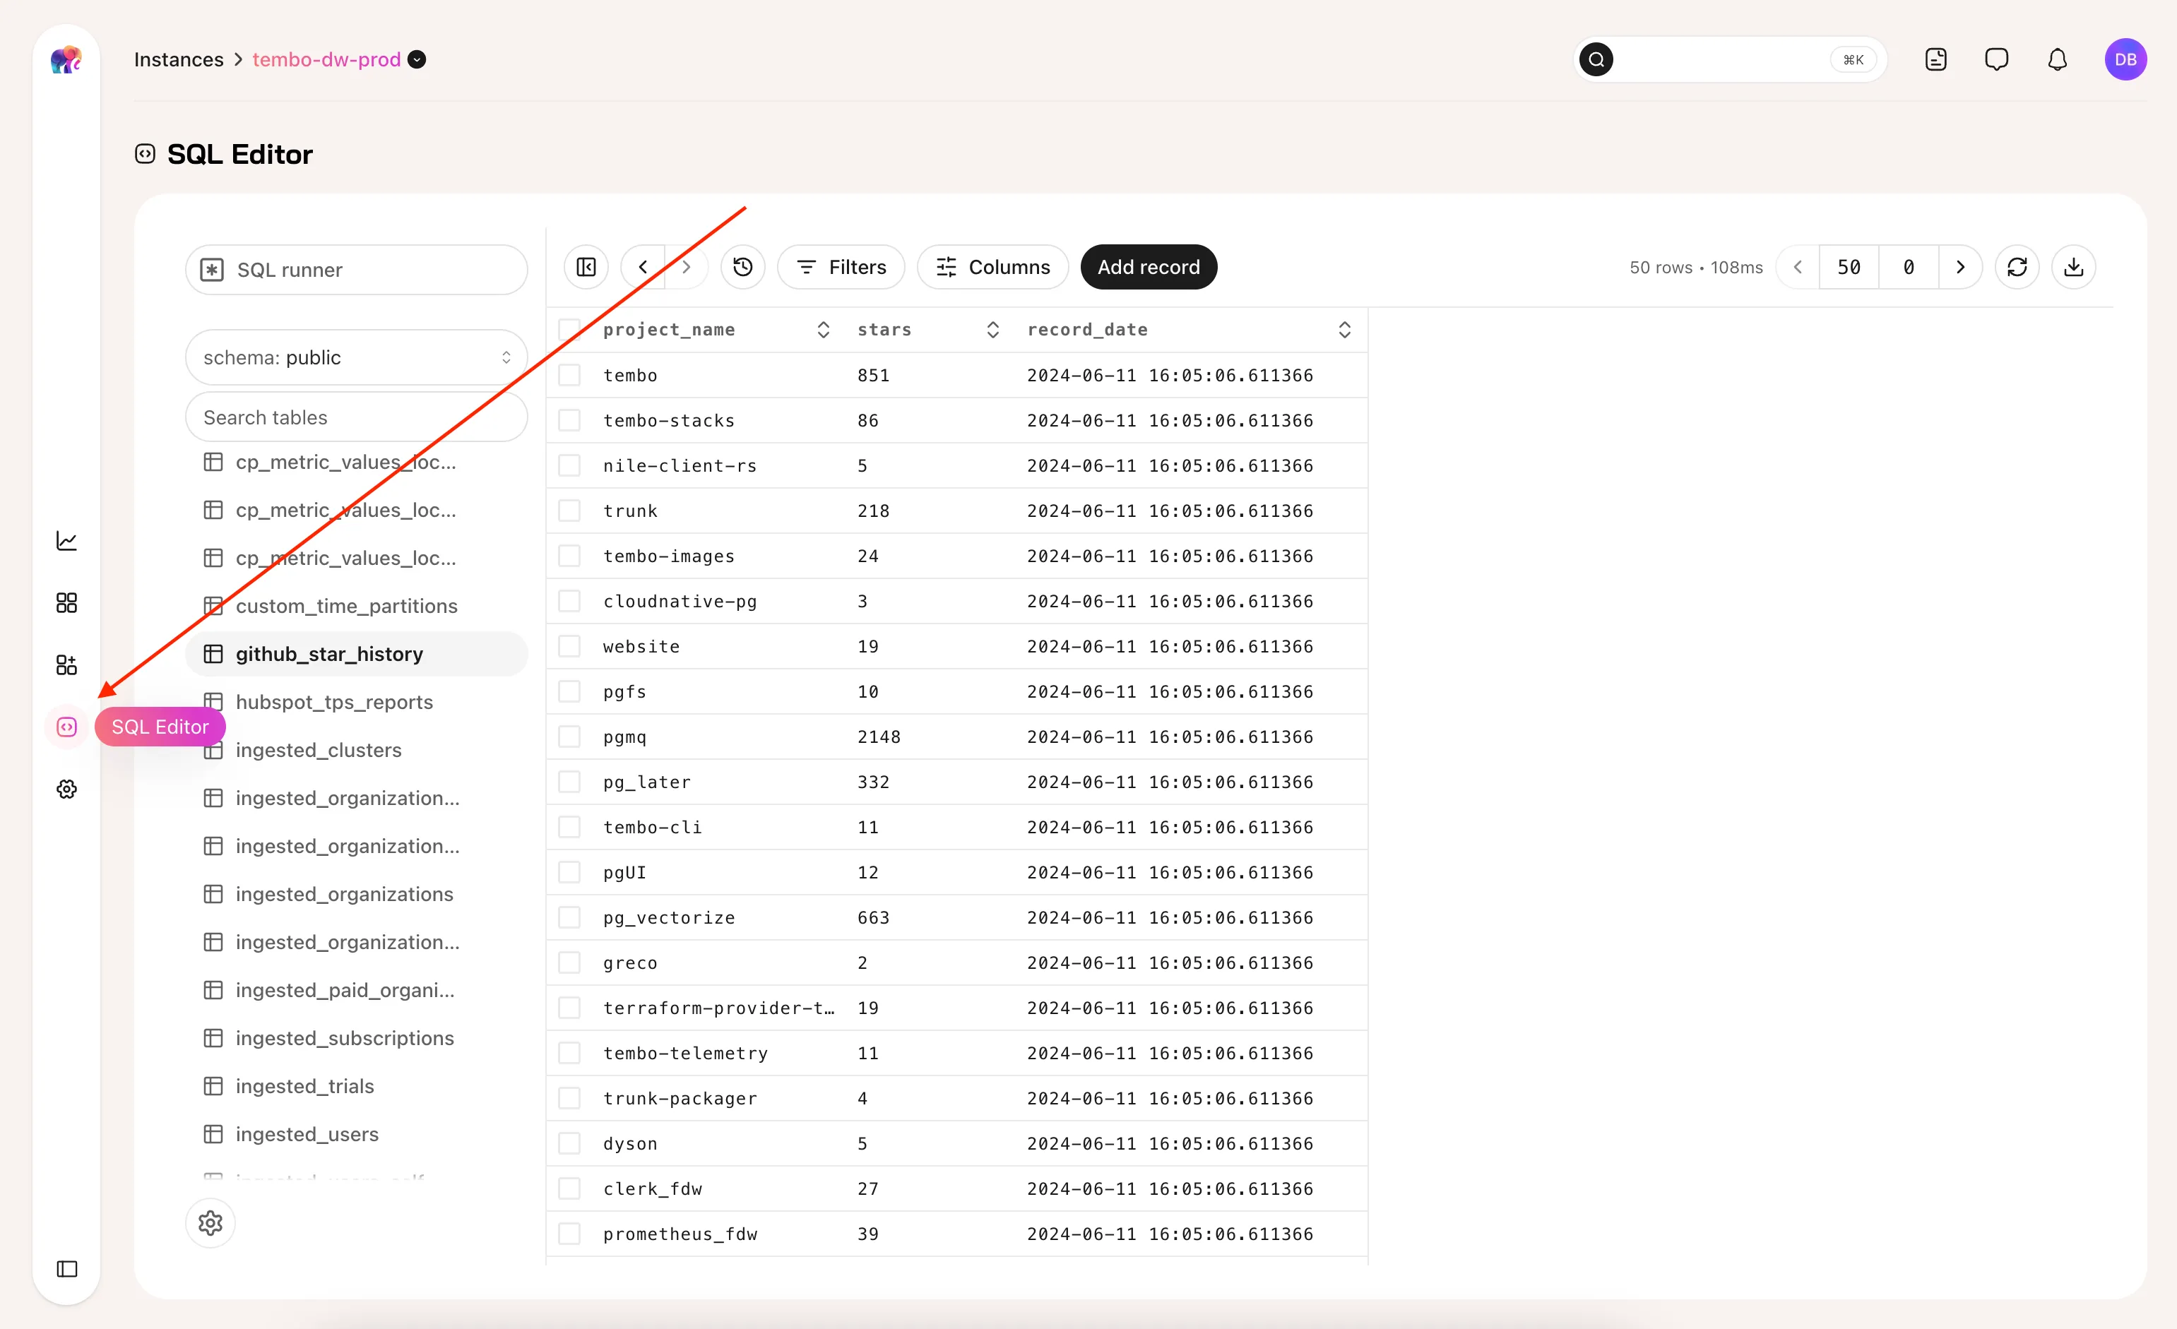Open the github_star_history table
The width and height of the screenshot is (2177, 1329).
click(x=356, y=653)
